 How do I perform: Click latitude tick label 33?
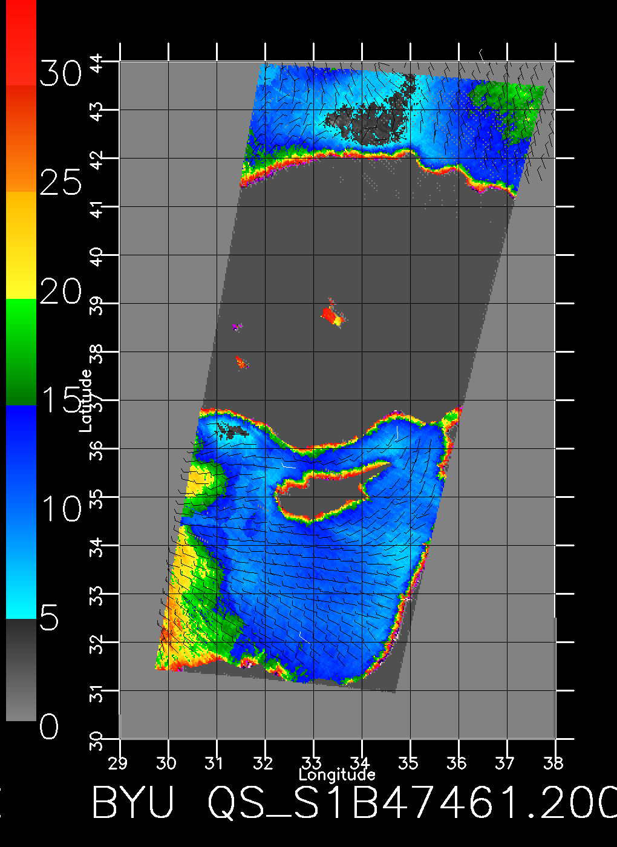[x=96, y=595]
